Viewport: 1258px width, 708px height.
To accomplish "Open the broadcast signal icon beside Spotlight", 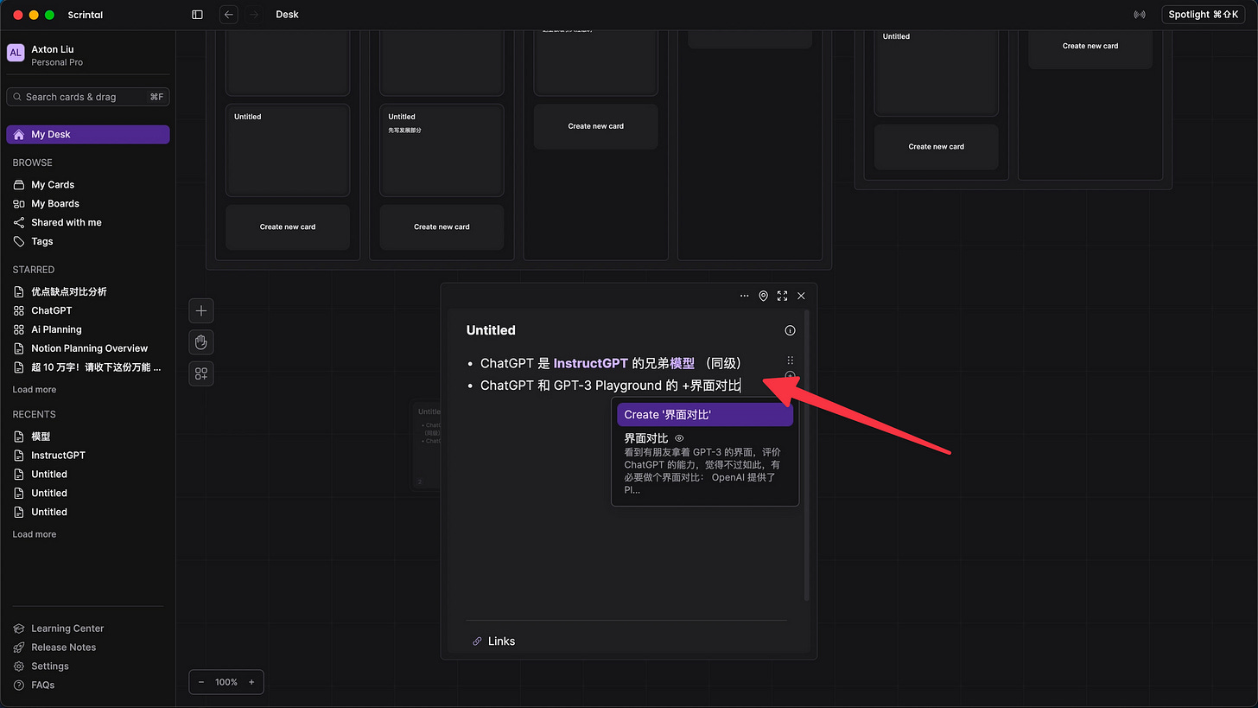I will 1140,15.
